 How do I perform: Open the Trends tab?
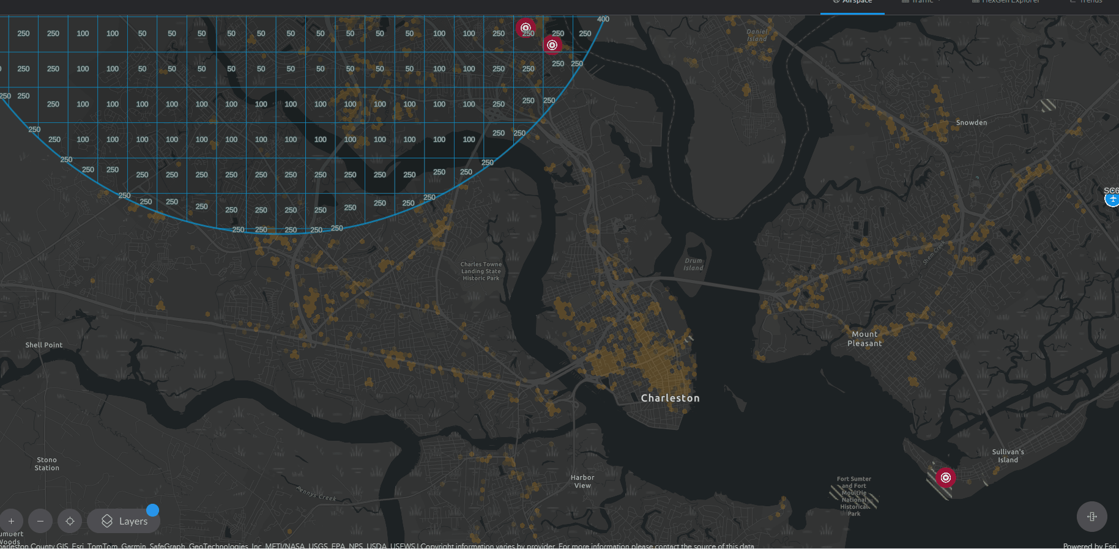coord(1090,2)
